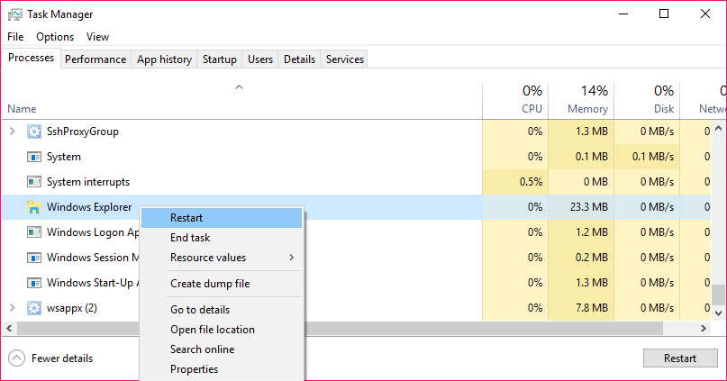The width and height of the screenshot is (727, 381).
Task: Click the Windows Start-Up Application icon
Action: point(34,283)
